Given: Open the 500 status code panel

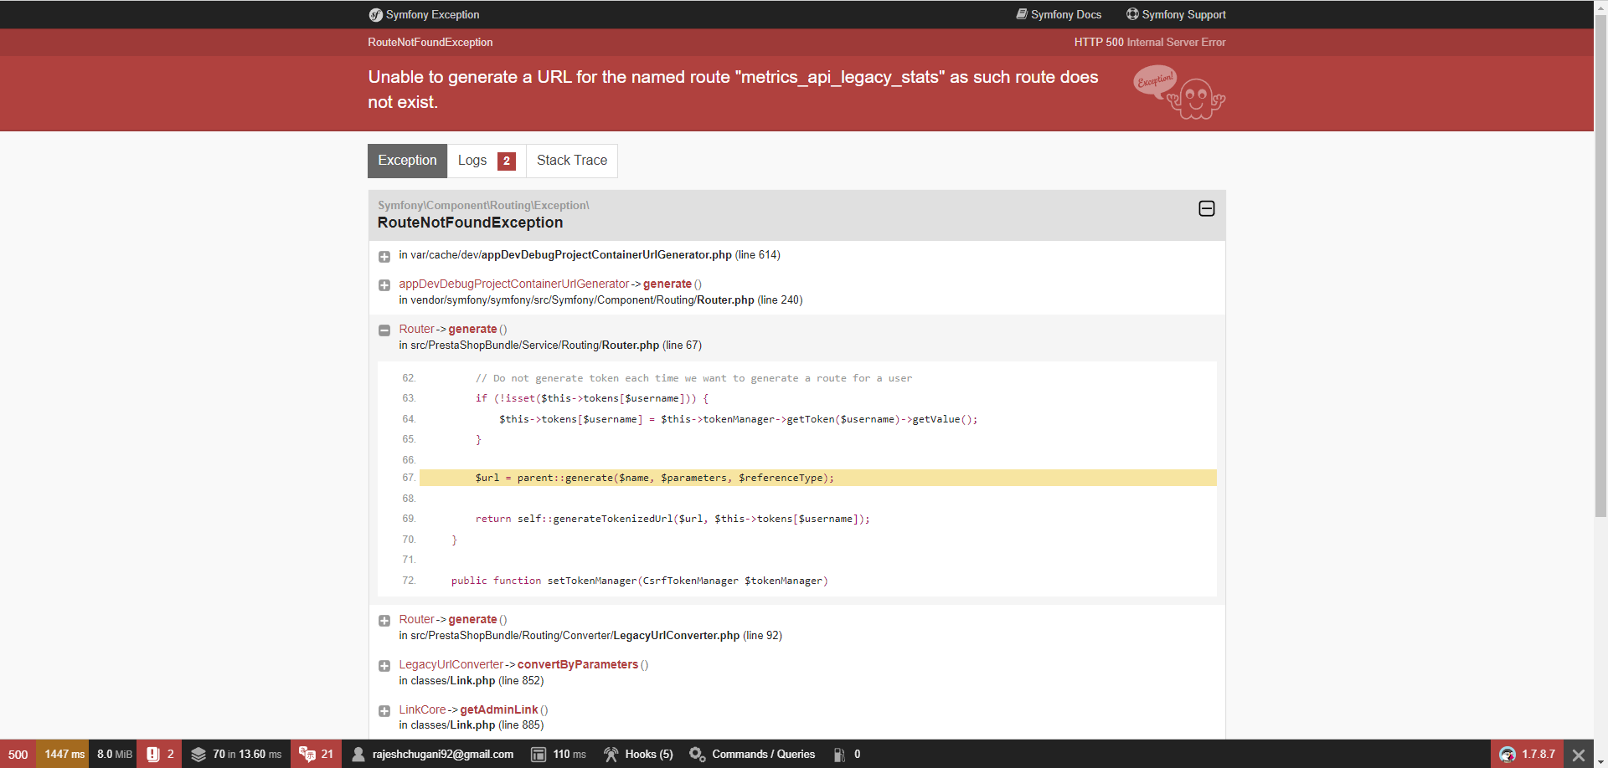Looking at the screenshot, I should [x=18, y=754].
